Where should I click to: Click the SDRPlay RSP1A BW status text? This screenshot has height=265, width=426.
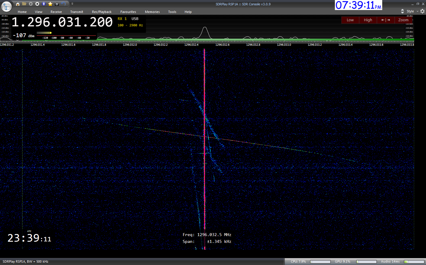pos(25,261)
